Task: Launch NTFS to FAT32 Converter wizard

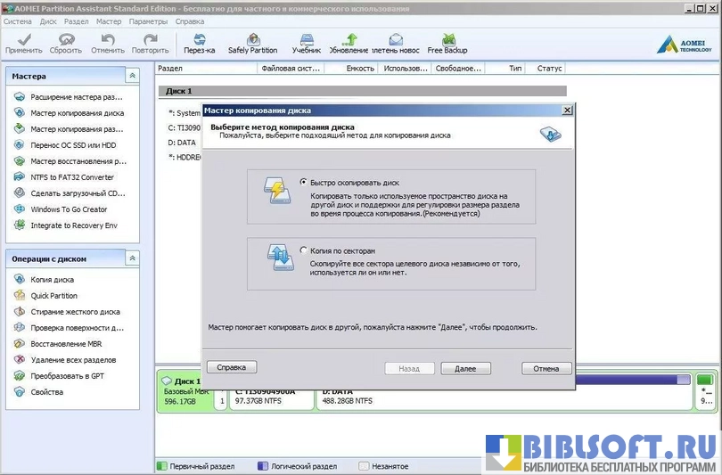Action: 71,177
